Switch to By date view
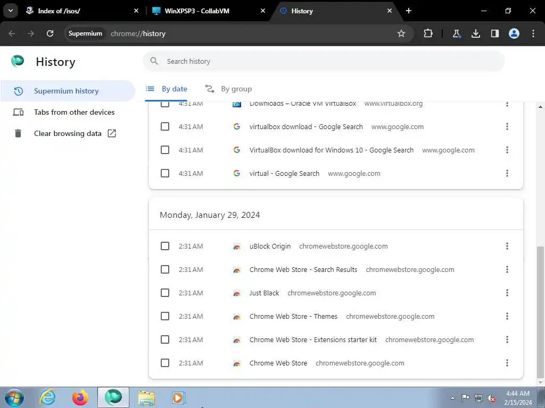This screenshot has height=408, width=545. [x=167, y=89]
